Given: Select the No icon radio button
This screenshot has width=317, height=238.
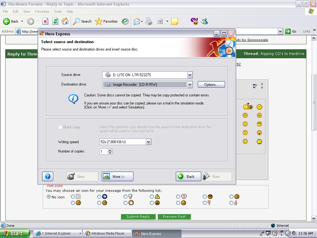Looking at the screenshot, I should tap(49, 196).
